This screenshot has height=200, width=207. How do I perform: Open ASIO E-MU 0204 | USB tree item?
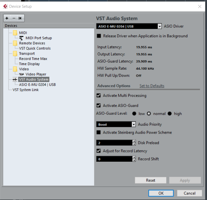(37, 84)
